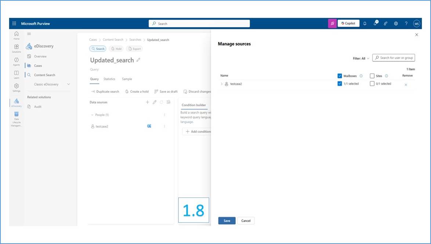431x244 pixels.
Task: Click Duplicate search
Action: coord(105,91)
